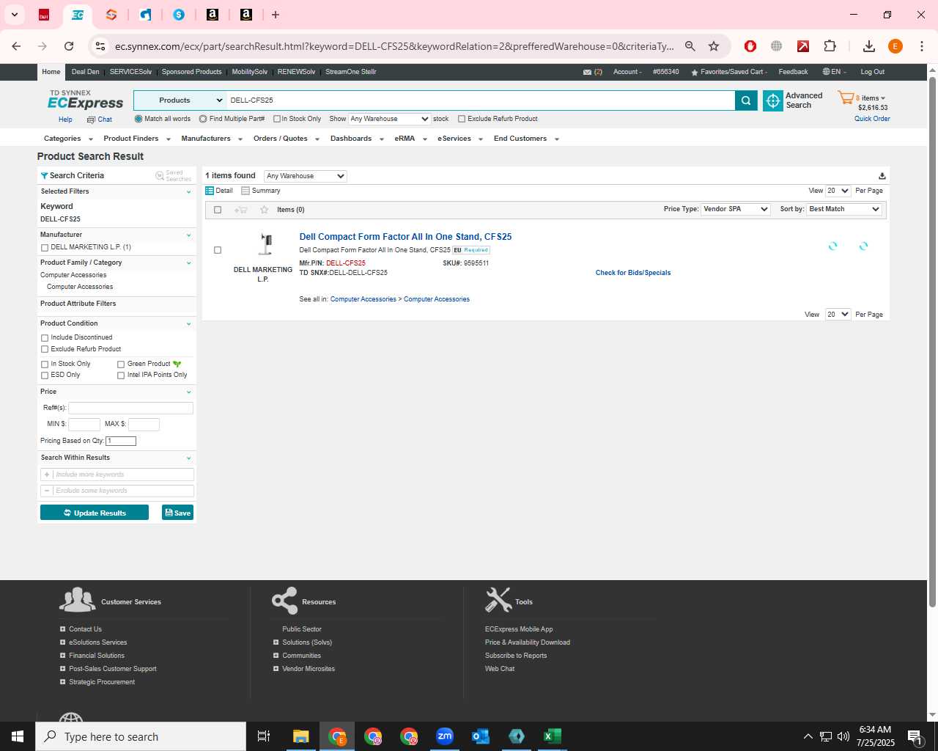
Task: Check Include Discontinued filter
Action: 45,338
